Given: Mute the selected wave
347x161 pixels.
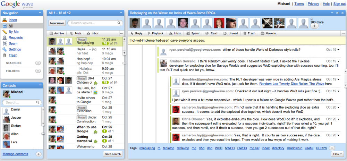Looking at the screenshot, I should tap(75, 33).
